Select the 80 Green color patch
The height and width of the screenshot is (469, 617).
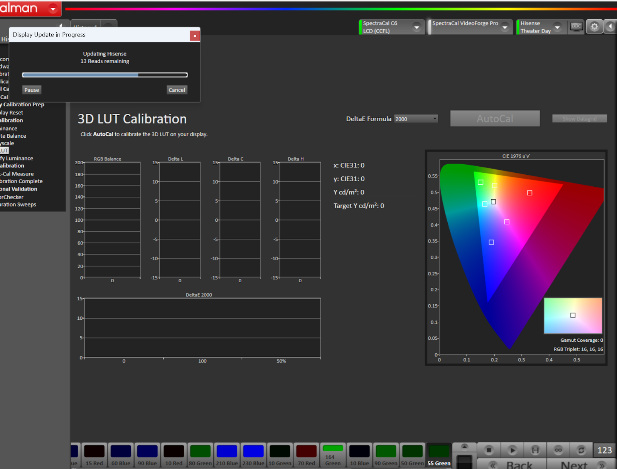click(x=200, y=455)
